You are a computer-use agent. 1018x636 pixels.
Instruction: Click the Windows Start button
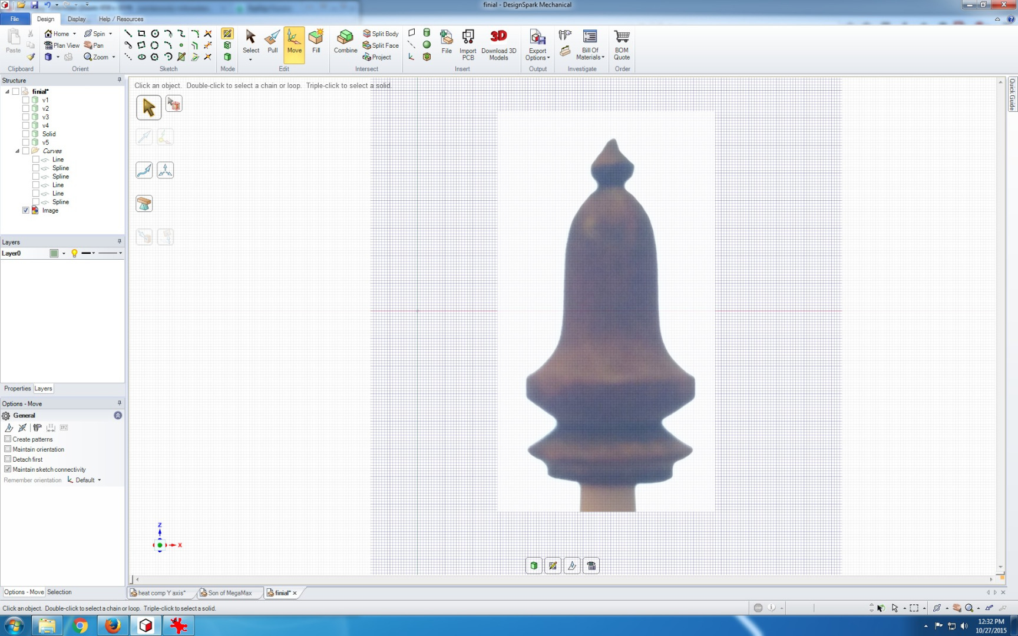tap(14, 625)
